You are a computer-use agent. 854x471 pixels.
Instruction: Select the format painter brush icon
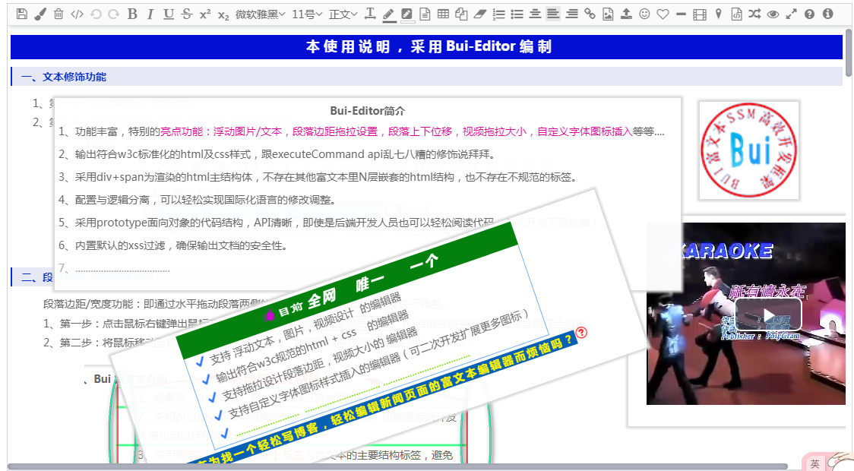pyautogui.click(x=40, y=14)
